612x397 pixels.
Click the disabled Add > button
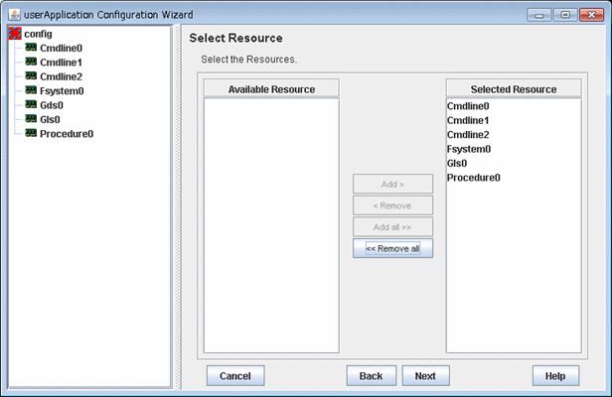point(392,184)
